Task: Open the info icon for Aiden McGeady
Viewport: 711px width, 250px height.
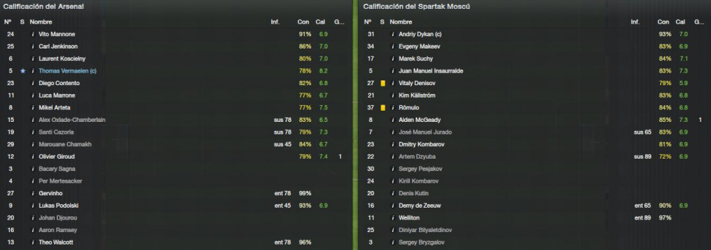Action: tap(393, 120)
